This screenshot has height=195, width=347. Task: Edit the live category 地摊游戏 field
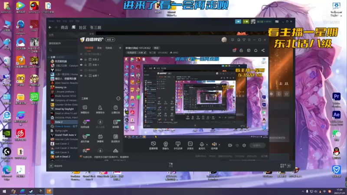[x=136, y=52]
